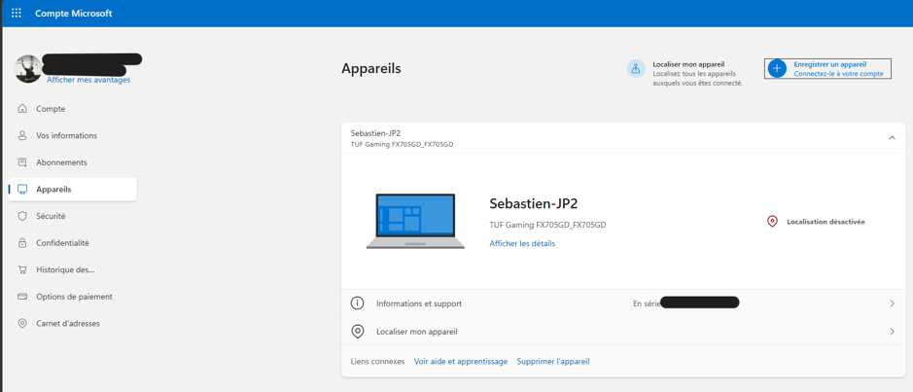Click Supprimer l'appareil link
This screenshot has width=913, height=392.
(553, 362)
